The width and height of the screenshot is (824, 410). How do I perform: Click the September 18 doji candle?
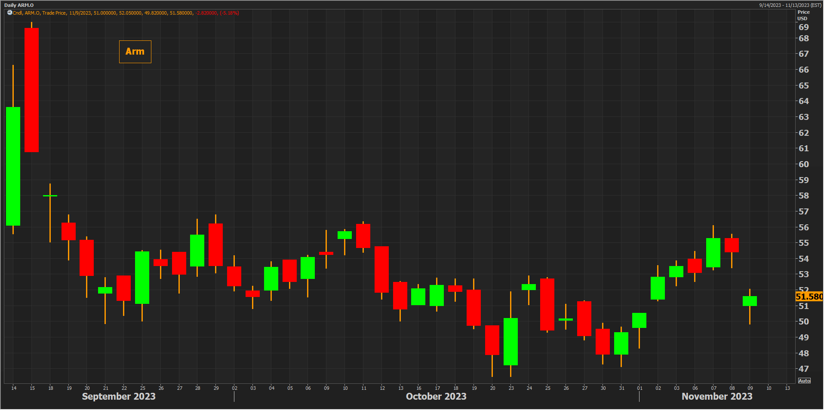click(x=50, y=196)
